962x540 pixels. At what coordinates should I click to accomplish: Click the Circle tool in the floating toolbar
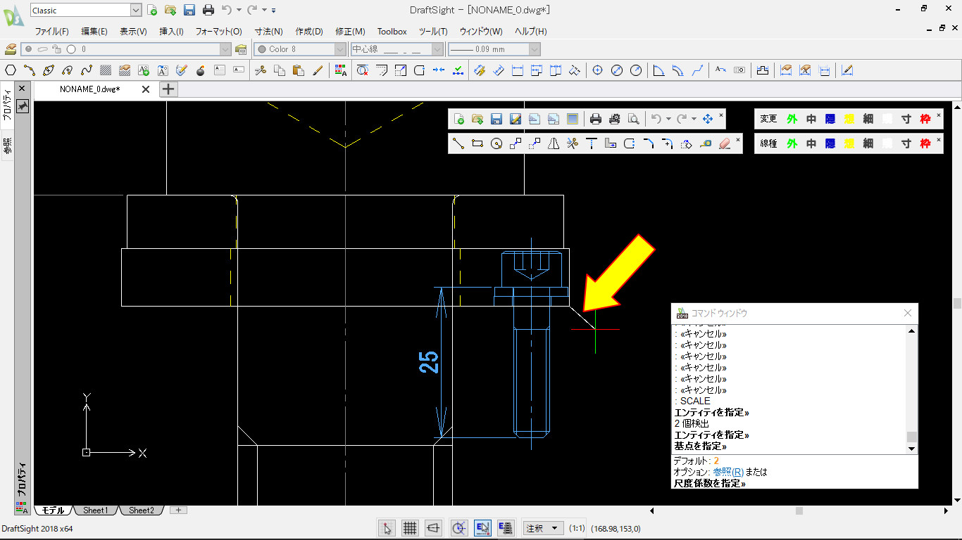click(496, 143)
